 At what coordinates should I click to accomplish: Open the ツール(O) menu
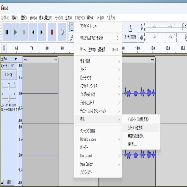click(100, 18)
